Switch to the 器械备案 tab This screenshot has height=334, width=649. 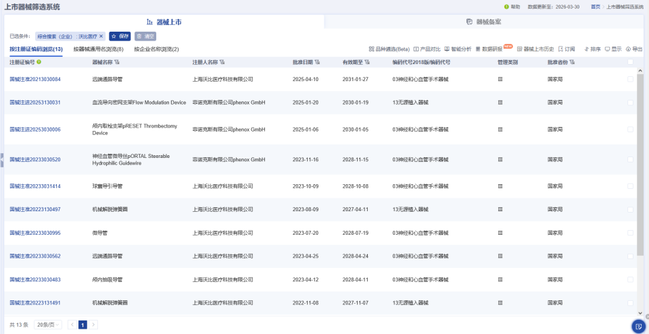[x=484, y=22]
